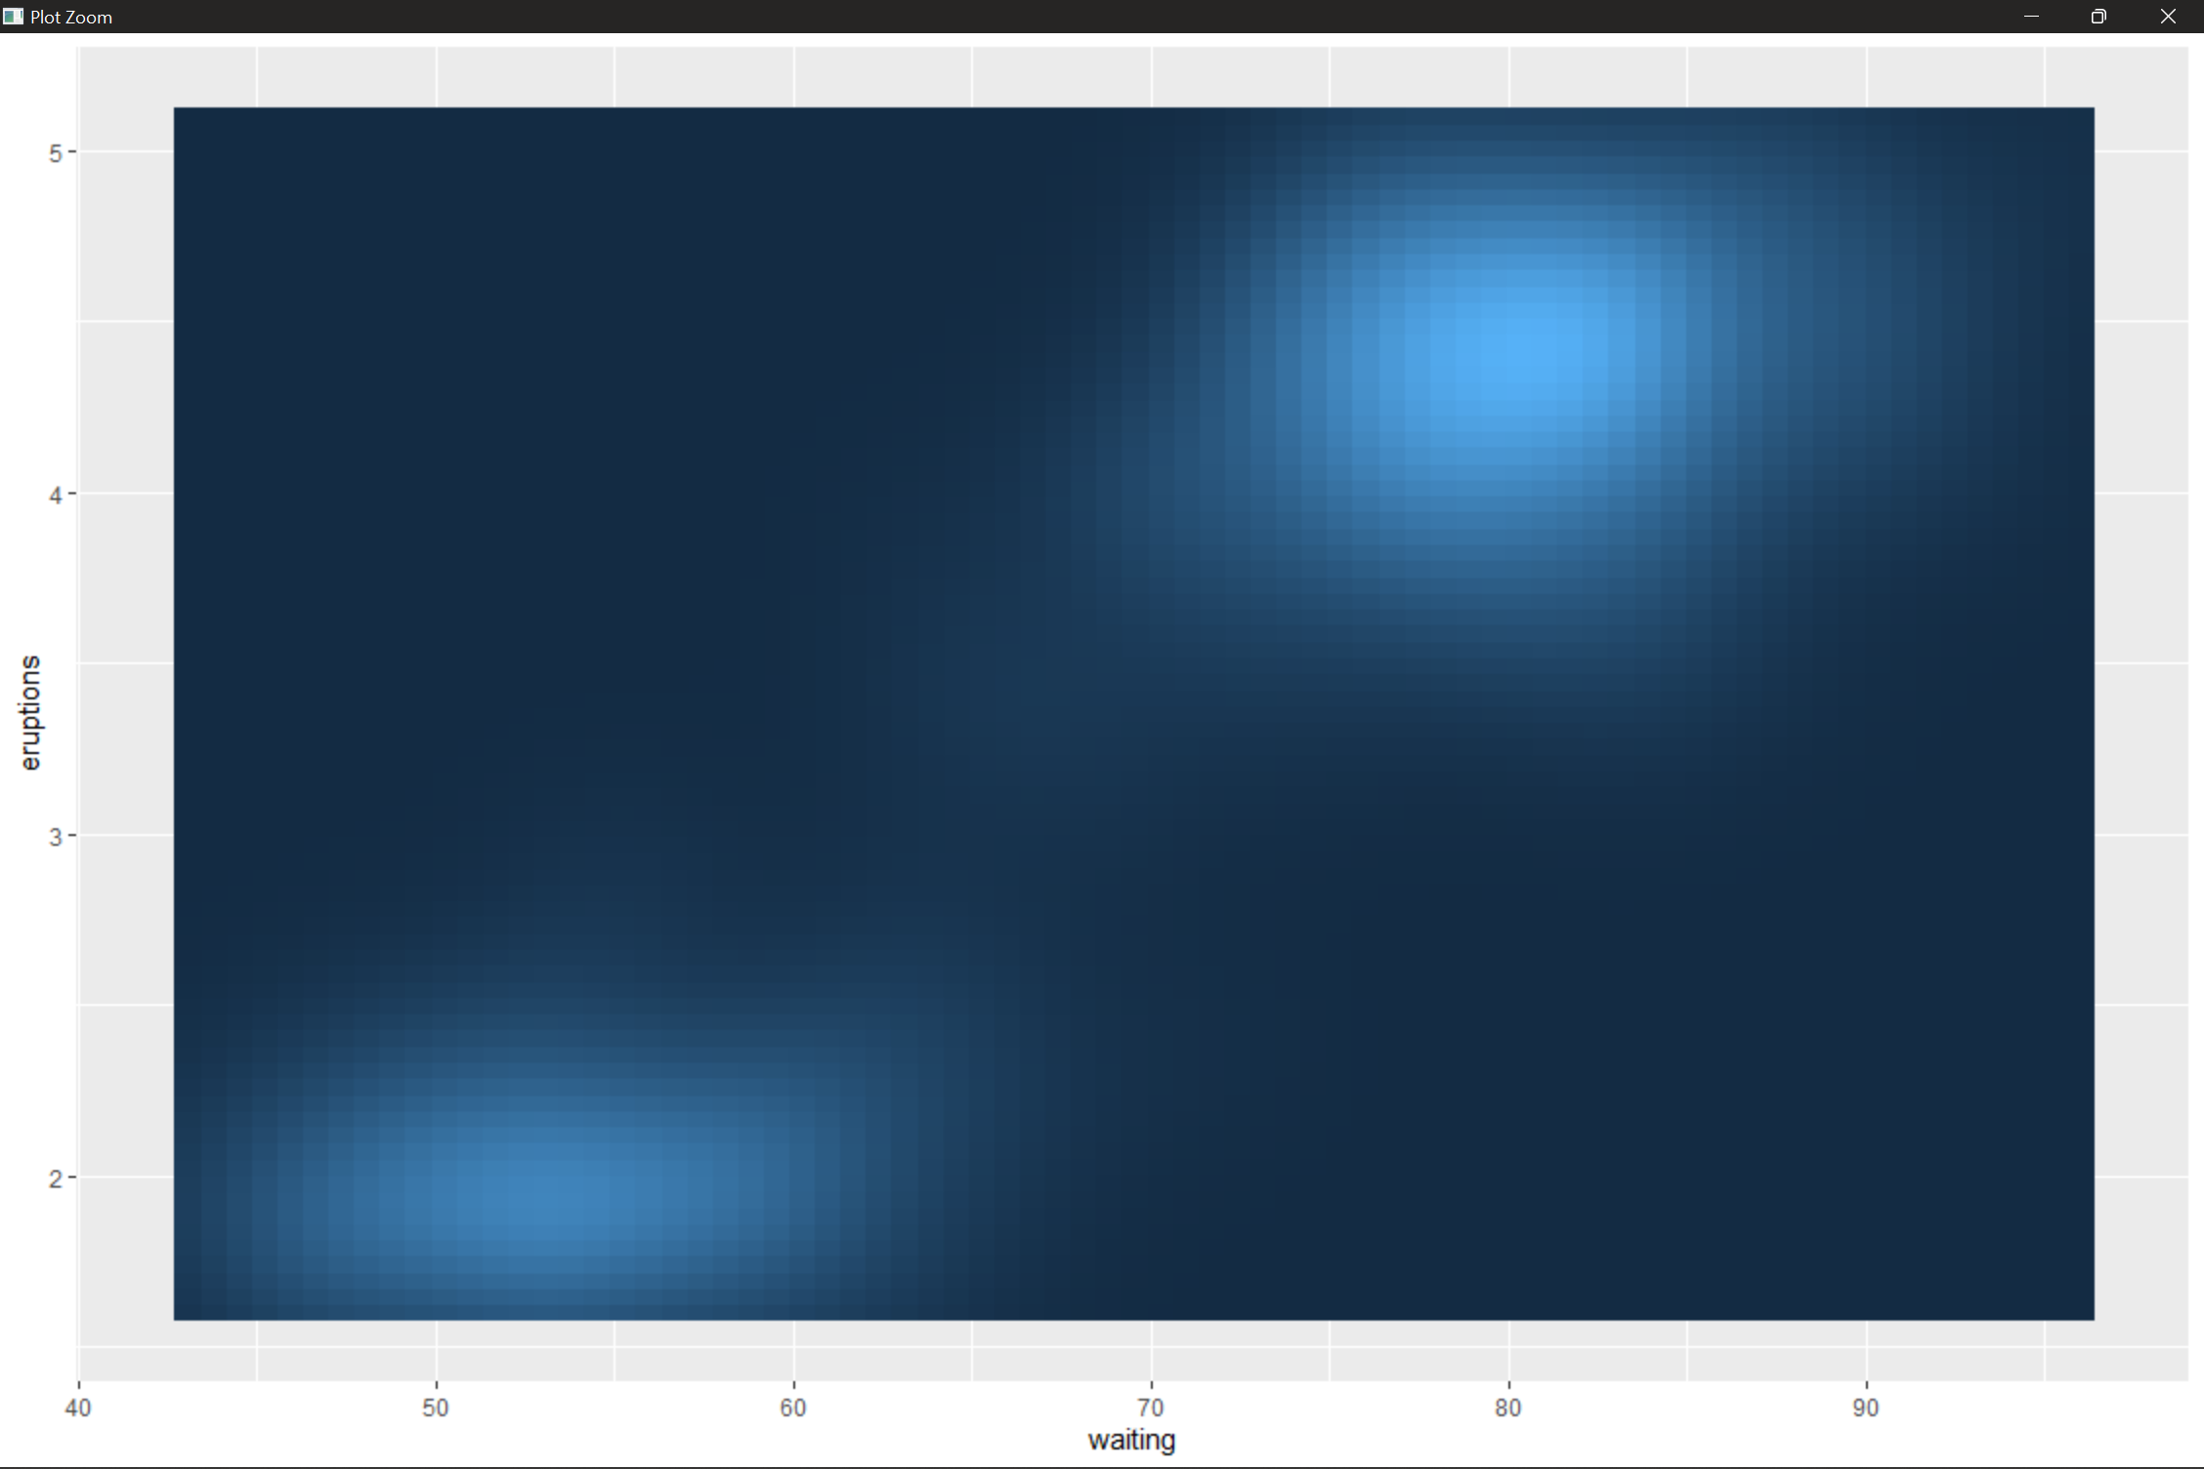This screenshot has width=2204, height=1469.
Task: Click the "waiting" x-axis label
Action: click(x=1131, y=1440)
